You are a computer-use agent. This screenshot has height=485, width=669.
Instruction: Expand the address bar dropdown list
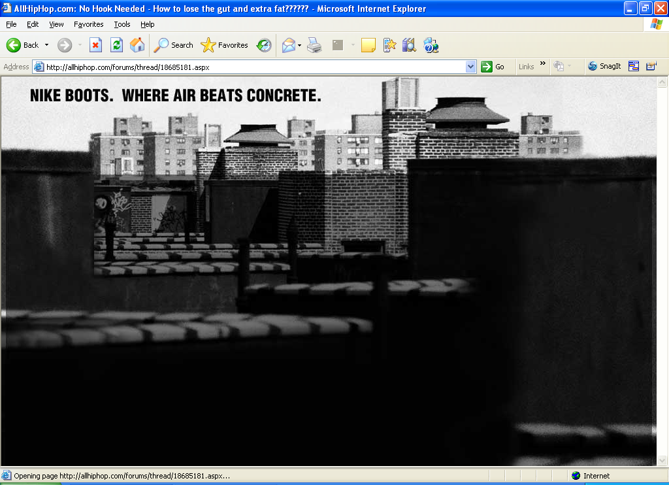pyautogui.click(x=470, y=67)
